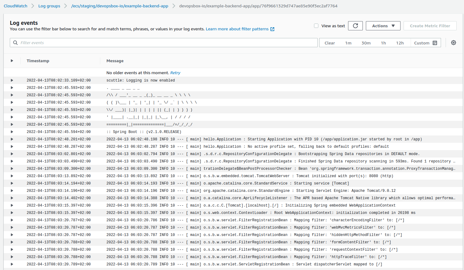Click inside the Filter events input field
464x270 pixels.
pos(123,43)
